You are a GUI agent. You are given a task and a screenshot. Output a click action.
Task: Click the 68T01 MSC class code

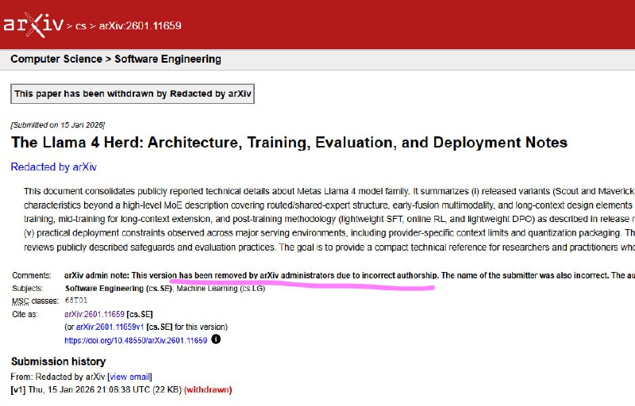77,301
